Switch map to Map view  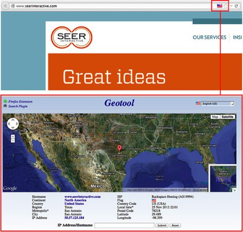click(215, 117)
